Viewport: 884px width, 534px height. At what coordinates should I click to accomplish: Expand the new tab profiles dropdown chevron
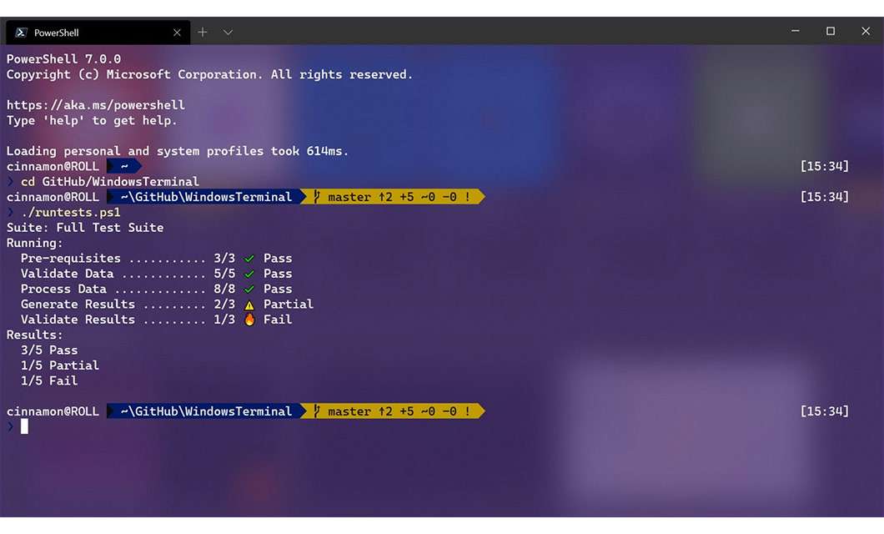pos(228,33)
